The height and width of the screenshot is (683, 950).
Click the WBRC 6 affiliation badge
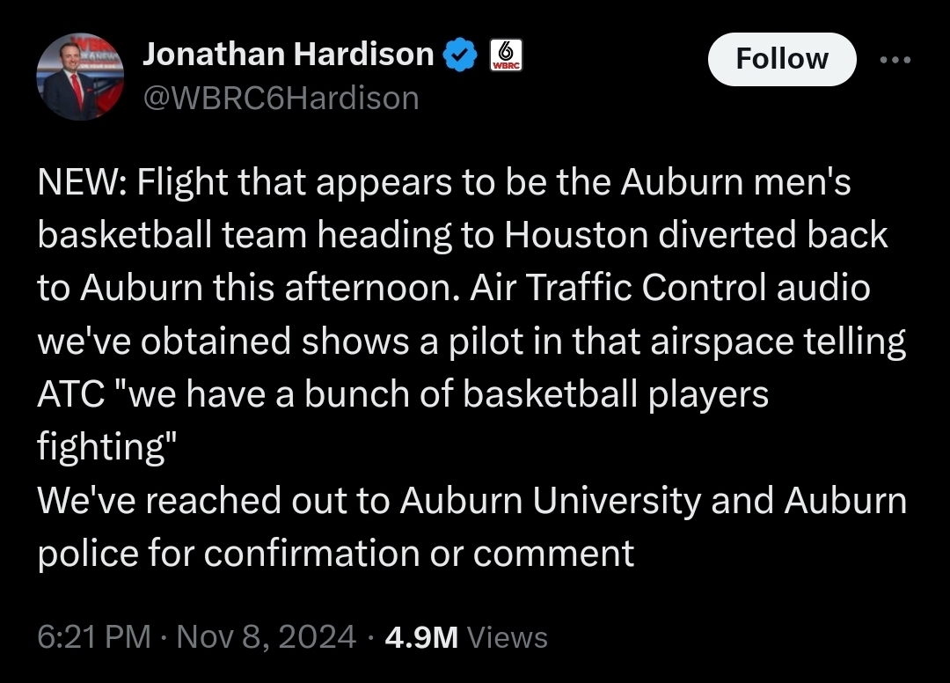[x=505, y=55]
